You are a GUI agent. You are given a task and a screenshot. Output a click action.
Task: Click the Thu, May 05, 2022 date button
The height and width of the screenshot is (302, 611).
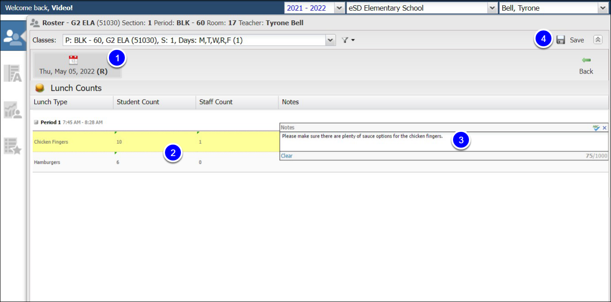[77, 66]
